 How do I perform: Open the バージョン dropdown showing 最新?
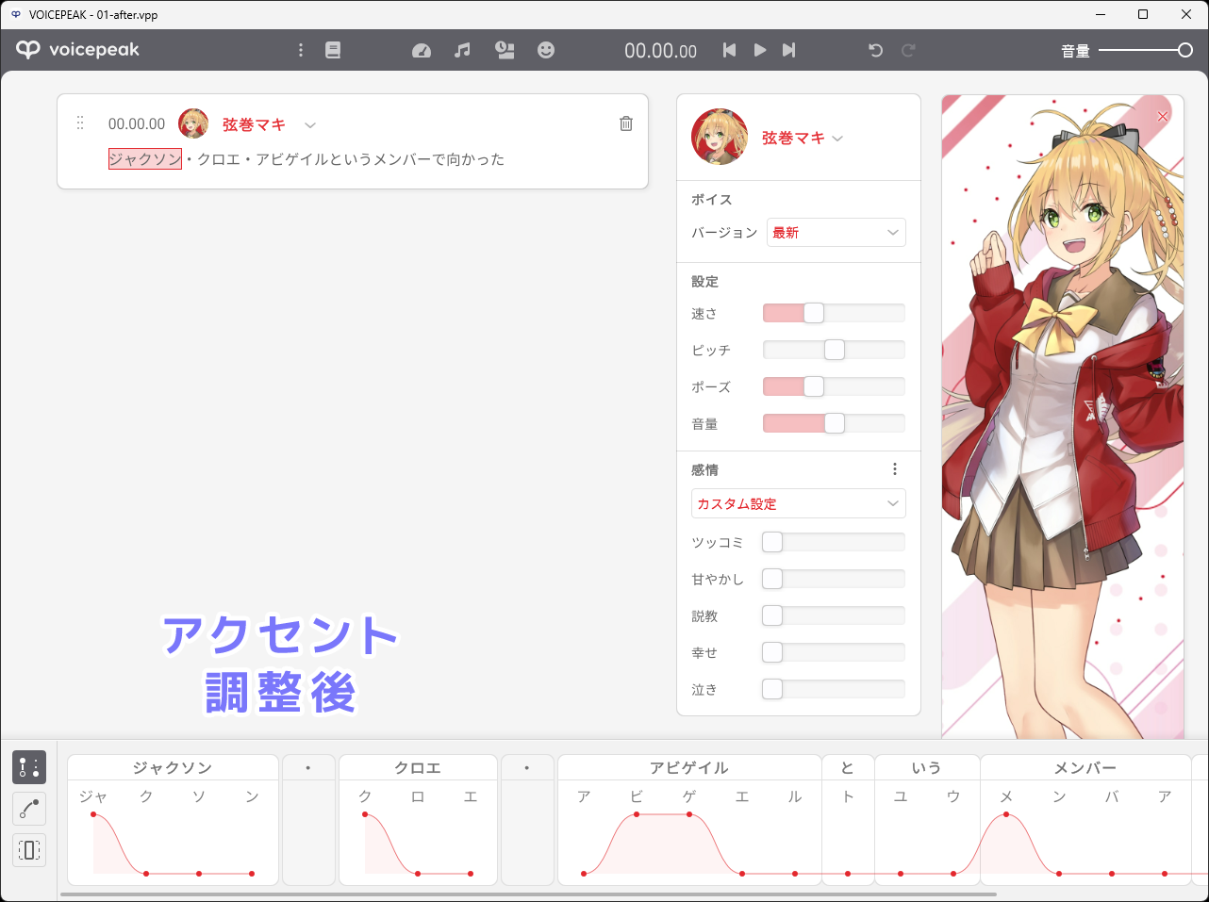pos(836,233)
